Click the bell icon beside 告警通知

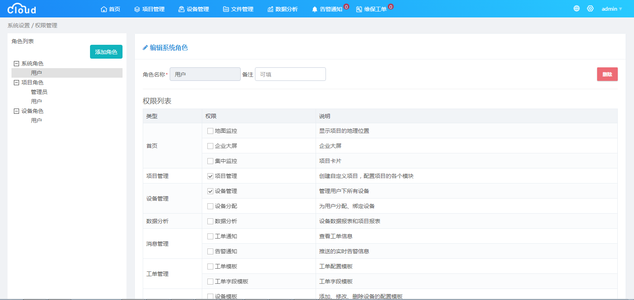(x=315, y=9)
